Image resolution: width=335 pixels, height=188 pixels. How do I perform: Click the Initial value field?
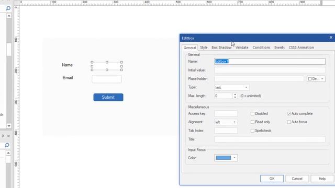[x=270, y=70]
